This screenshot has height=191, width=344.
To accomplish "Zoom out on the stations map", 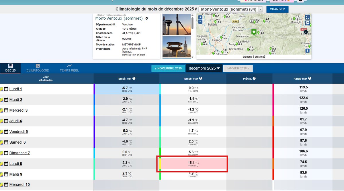I will (200, 21).
